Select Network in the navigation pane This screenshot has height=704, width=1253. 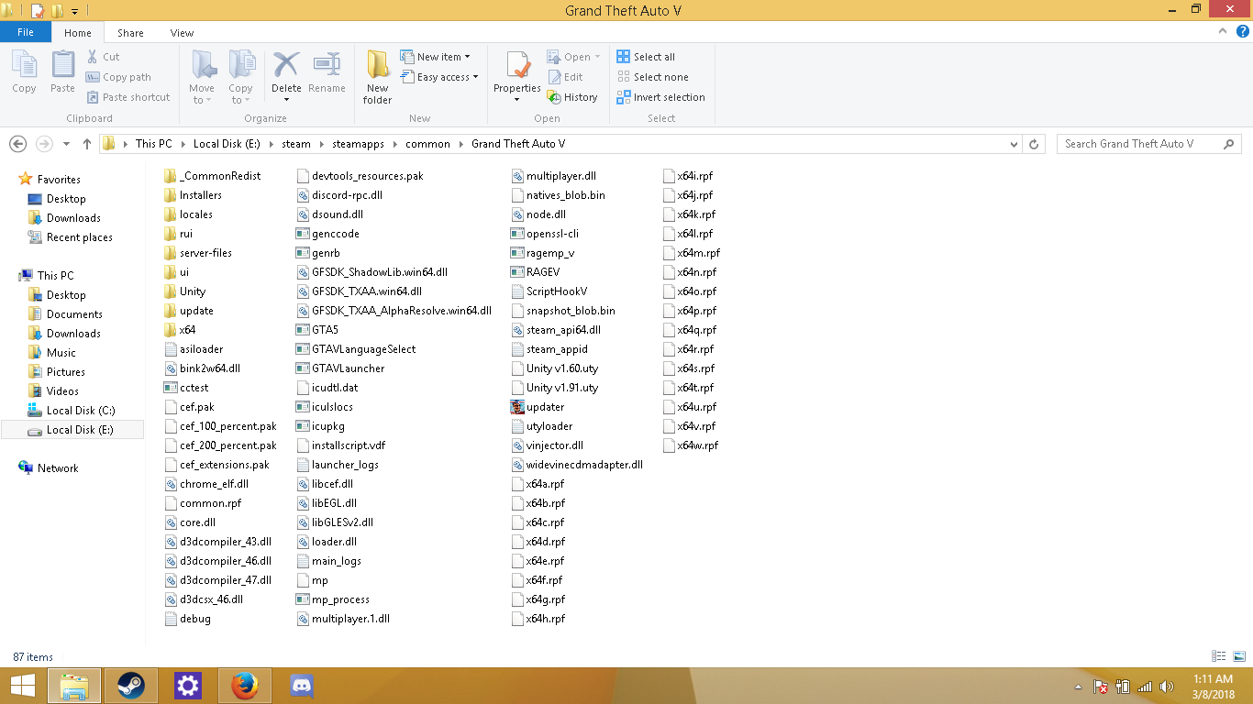tap(58, 468)
